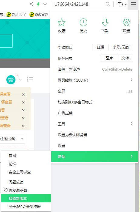Open the 下载 downloads arrow icon

105,22
